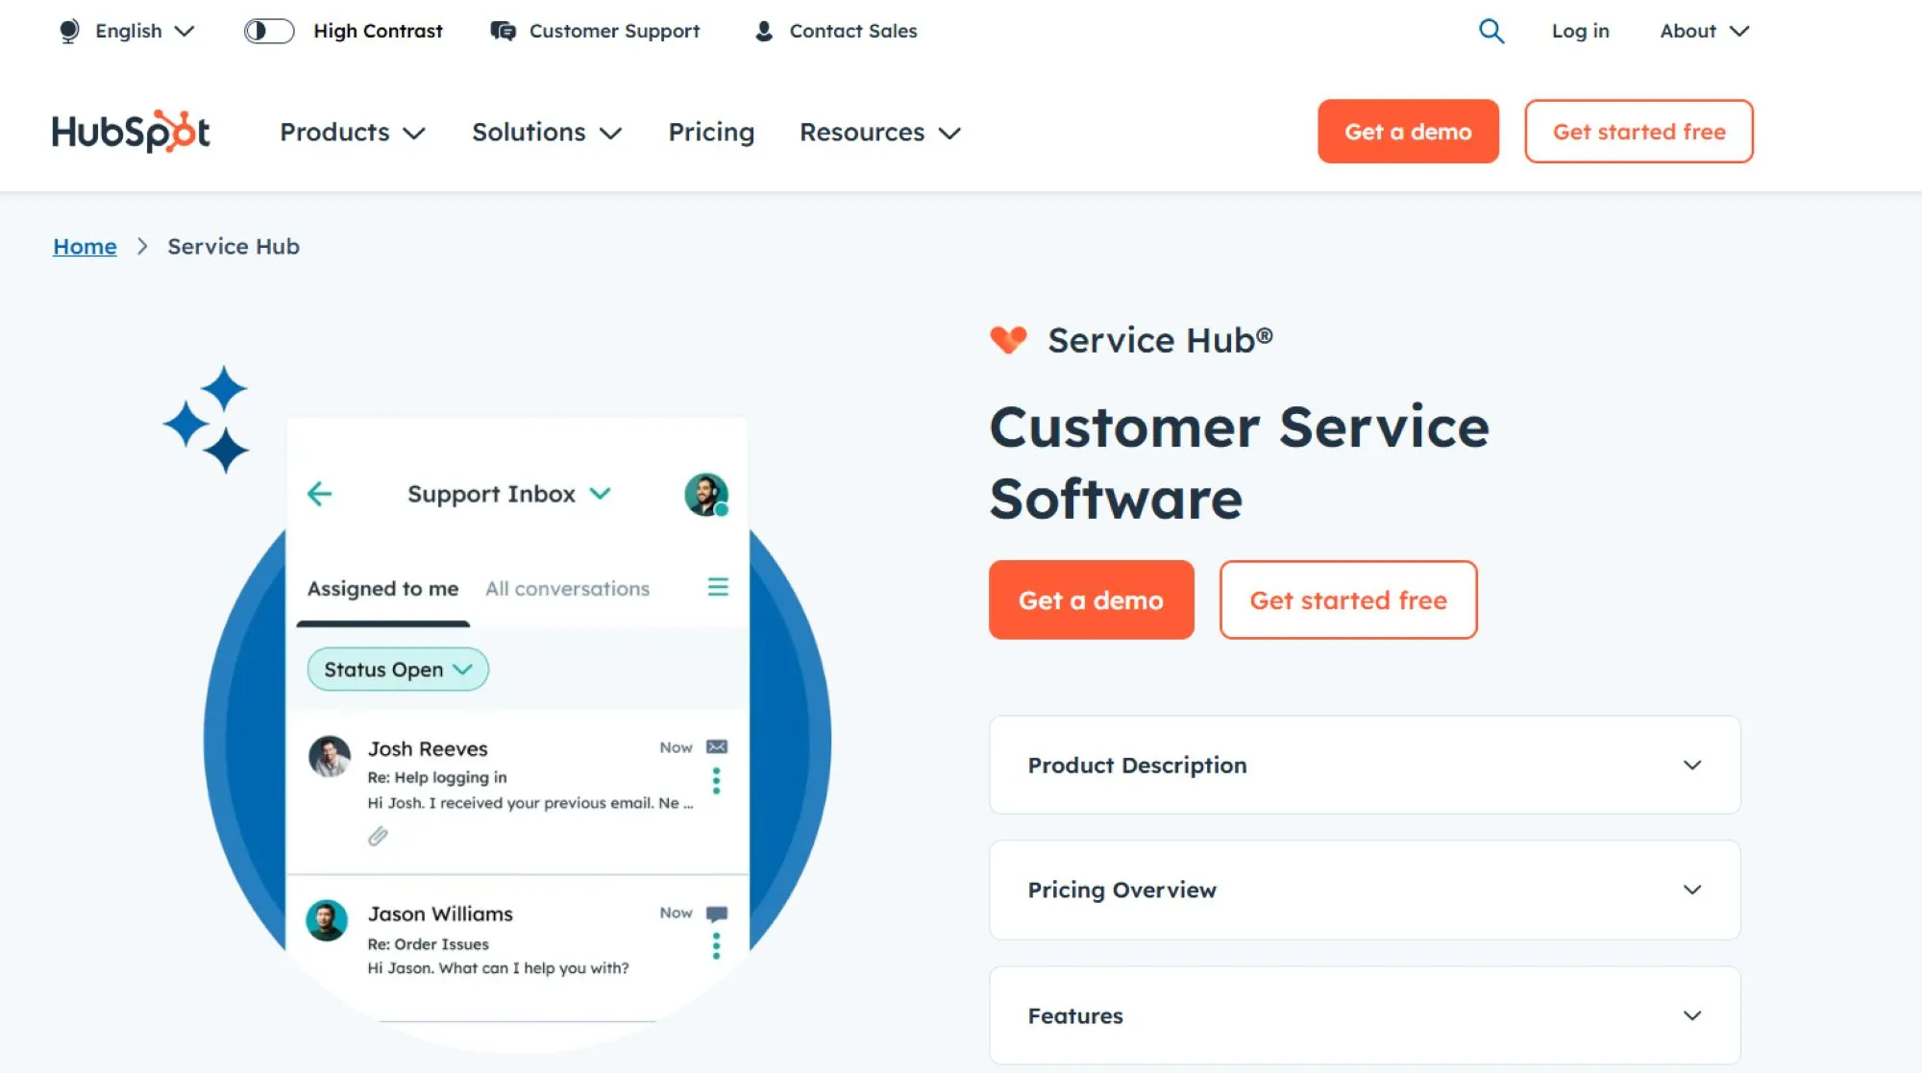The width and height of the screenshot is (1922, 1073).
Task: Open the Jason Williams conversation name
Action: tap(440, 914)
